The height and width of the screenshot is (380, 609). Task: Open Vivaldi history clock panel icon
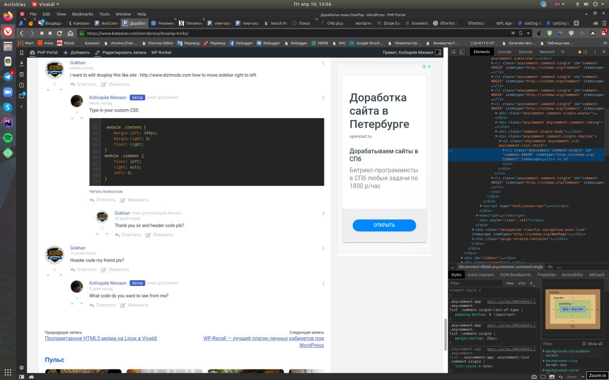21,85
